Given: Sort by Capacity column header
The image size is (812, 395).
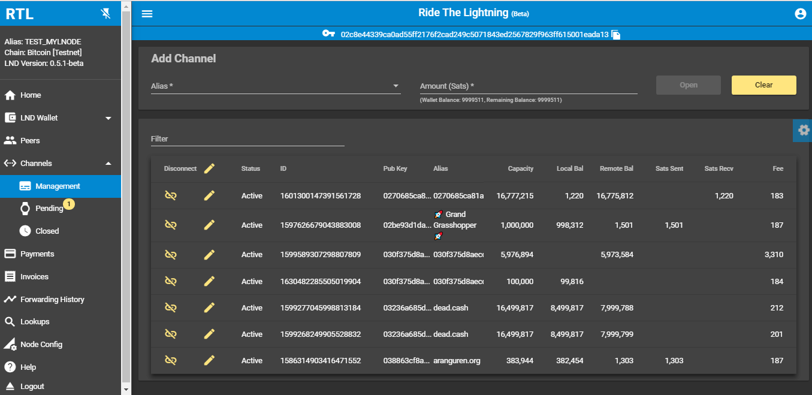Looking at the screenshot, I should 521,168.
